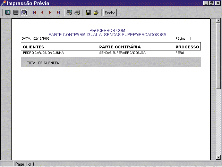Open the Impressão Prévia title bar system icon
Screen dimensions: 222x167
click(x=3, y=3)
